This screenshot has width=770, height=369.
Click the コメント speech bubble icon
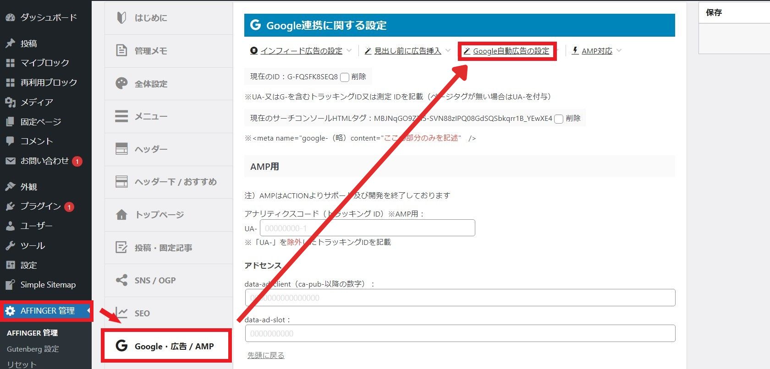click(10, 141)
